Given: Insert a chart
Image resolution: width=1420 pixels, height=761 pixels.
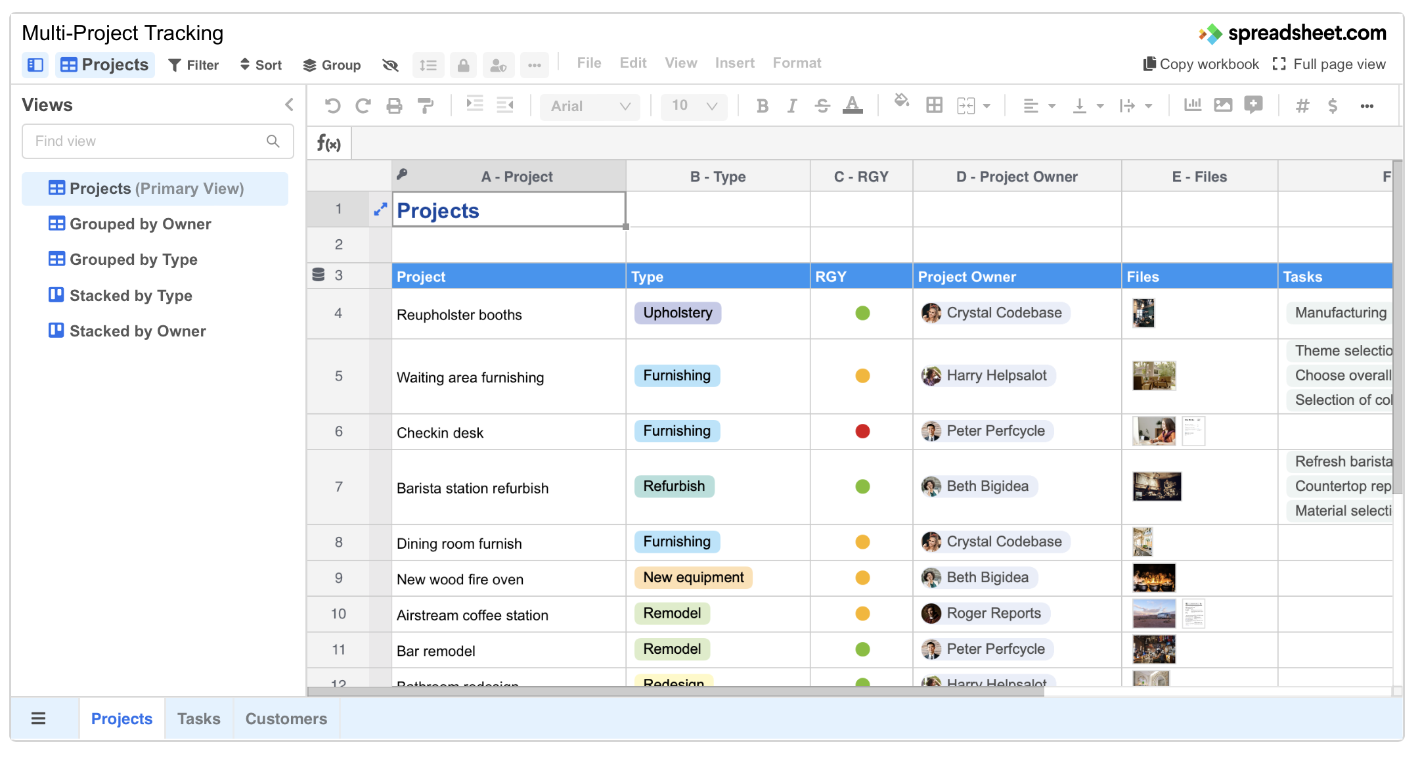Looking at the screenshot, I should point(1193,105).
